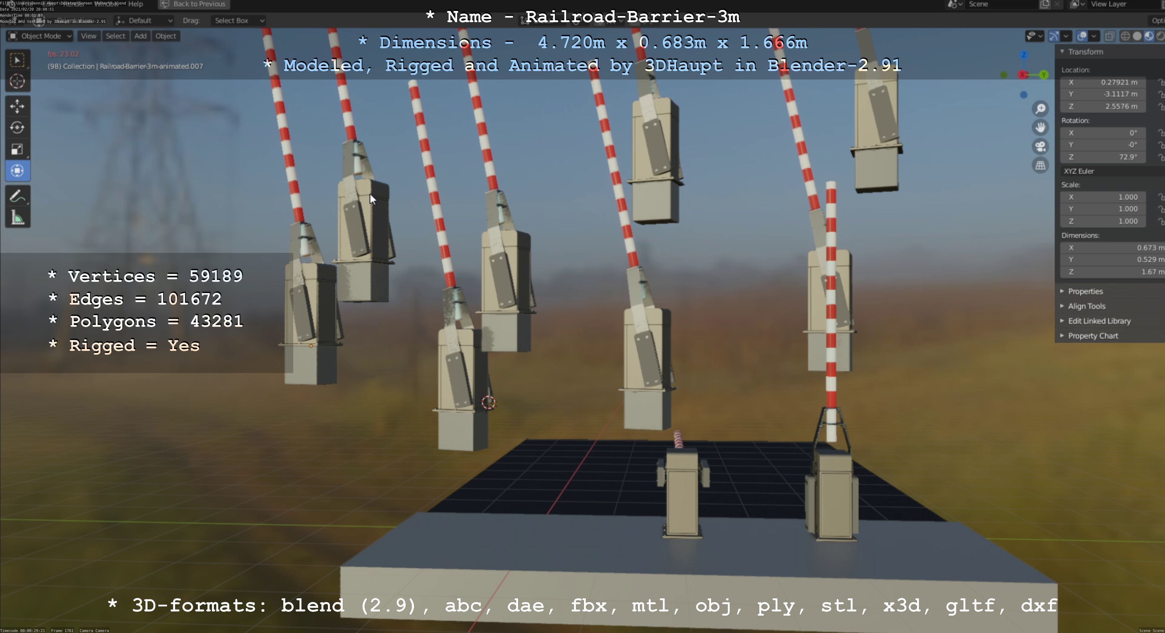Image resolution: width=1165 pixels, height=633 pixels.
Task: Switch to material preview shading
Action: 1149,36
